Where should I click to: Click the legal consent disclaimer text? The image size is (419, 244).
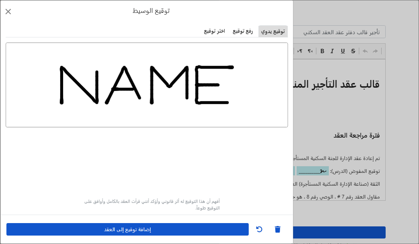(152, 204)
